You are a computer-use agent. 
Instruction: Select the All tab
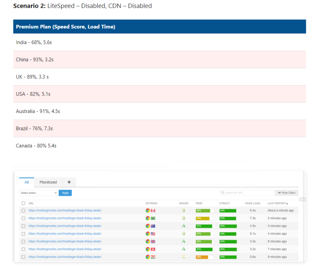26,182
